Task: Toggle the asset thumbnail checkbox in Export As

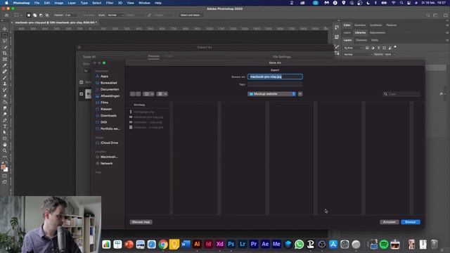Action: (82, 93)
